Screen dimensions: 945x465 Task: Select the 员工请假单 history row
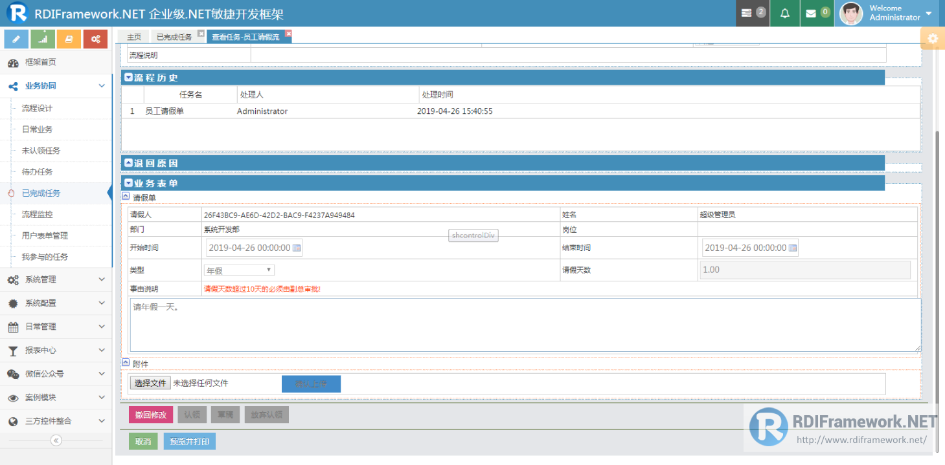click(521, 111)
